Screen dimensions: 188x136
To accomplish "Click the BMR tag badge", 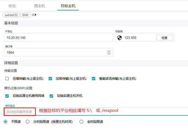I will [25, 15].
